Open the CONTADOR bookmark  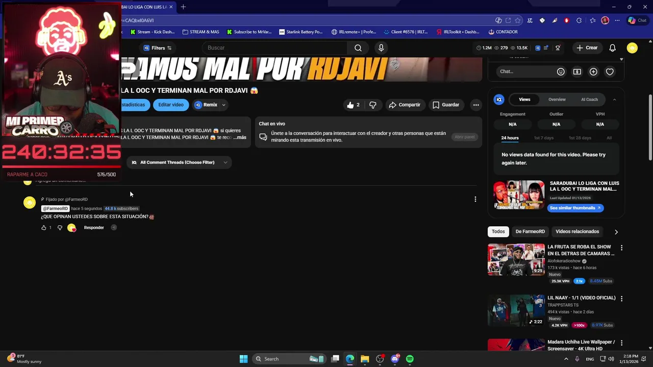point(503,32)
